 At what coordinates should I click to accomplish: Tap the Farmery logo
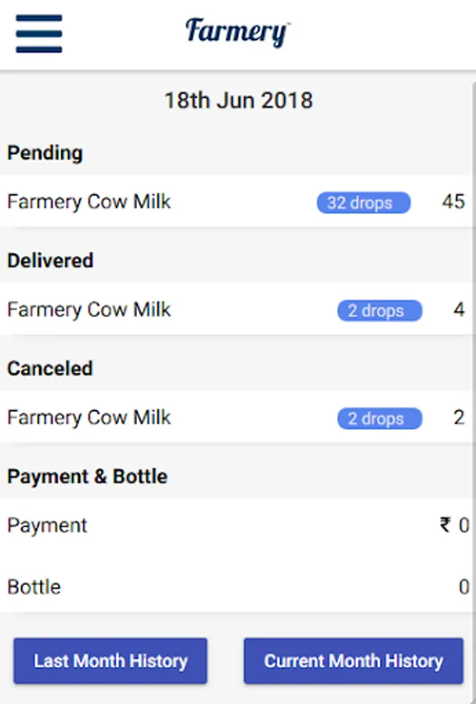(x=238, y=32)
